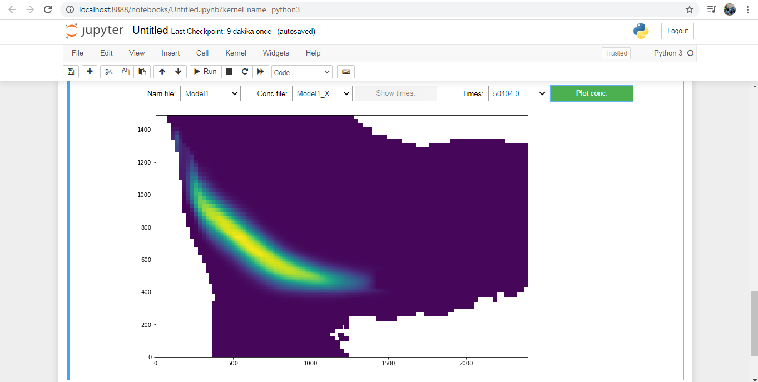Viewport: 758px width, 382px height.
Task: Interrupt the kernel with stop icon
Action: pyautogui.click(x=229, y=72)
